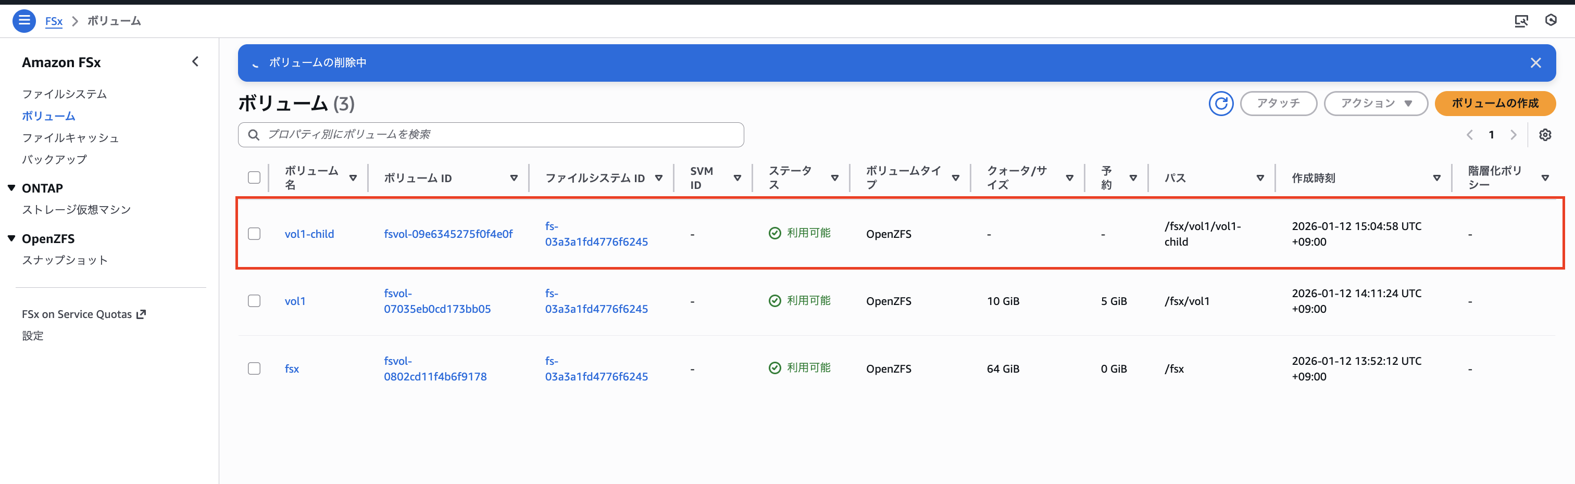Image resolution: width=1575 pixels, height=484 pixels.
Task: Click the search magnifier icon
Action: pyautogui.click(x=254, y=134)
